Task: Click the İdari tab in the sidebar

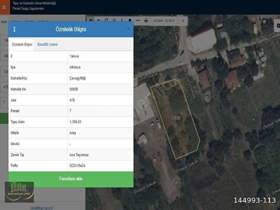Action: (4, 21)
